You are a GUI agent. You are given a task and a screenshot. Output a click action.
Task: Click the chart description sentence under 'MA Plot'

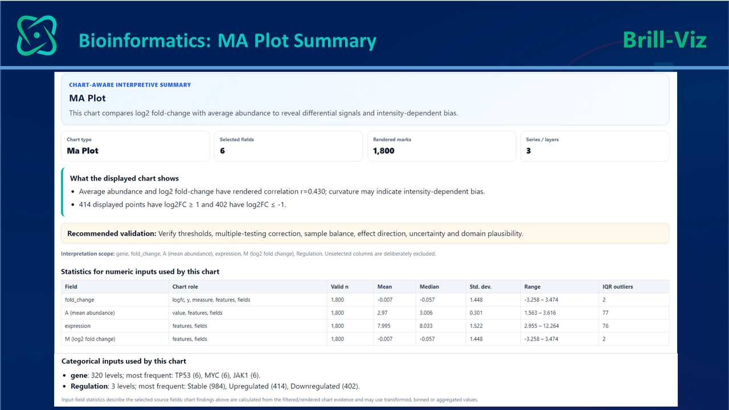263,113
